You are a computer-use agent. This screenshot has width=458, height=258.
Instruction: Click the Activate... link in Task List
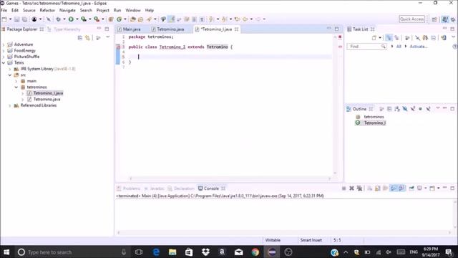point(419,47)
